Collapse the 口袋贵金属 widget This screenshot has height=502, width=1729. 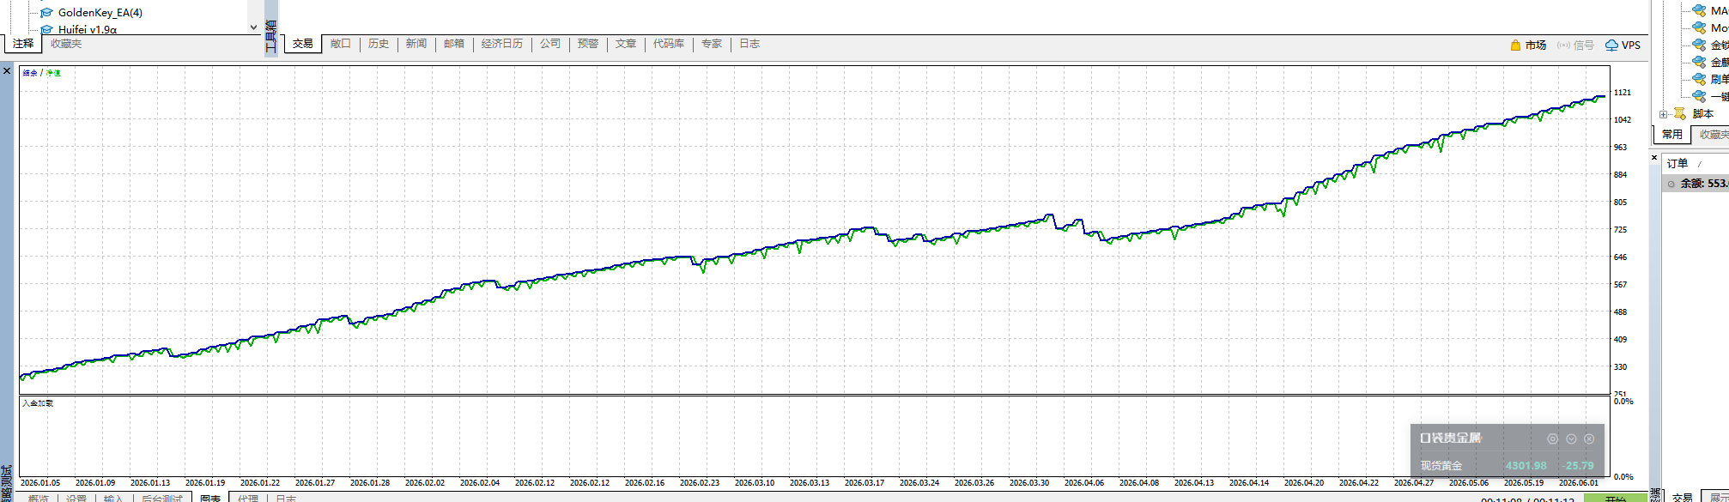(1571, 438)
